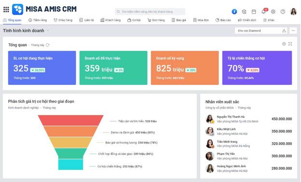
Task: Open the calendar icon in header
Action: [x=254, y=12]
